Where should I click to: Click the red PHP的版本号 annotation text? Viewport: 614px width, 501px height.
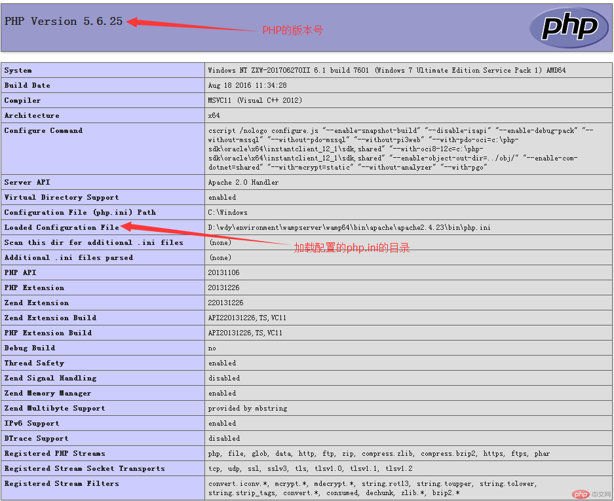(292, 31)
